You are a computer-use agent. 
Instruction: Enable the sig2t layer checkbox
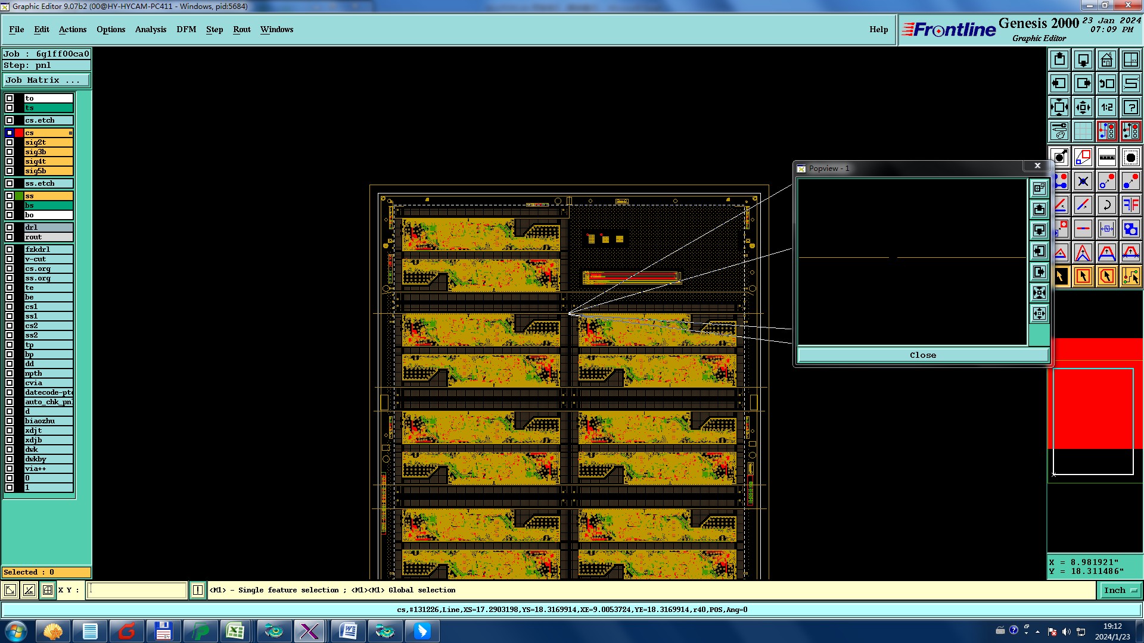click(10, 142)
